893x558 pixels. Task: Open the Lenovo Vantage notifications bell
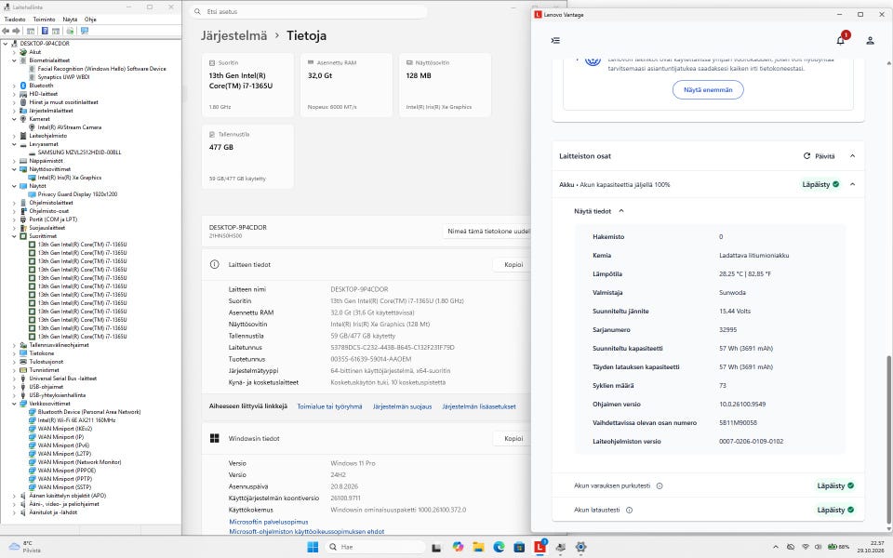840,40
